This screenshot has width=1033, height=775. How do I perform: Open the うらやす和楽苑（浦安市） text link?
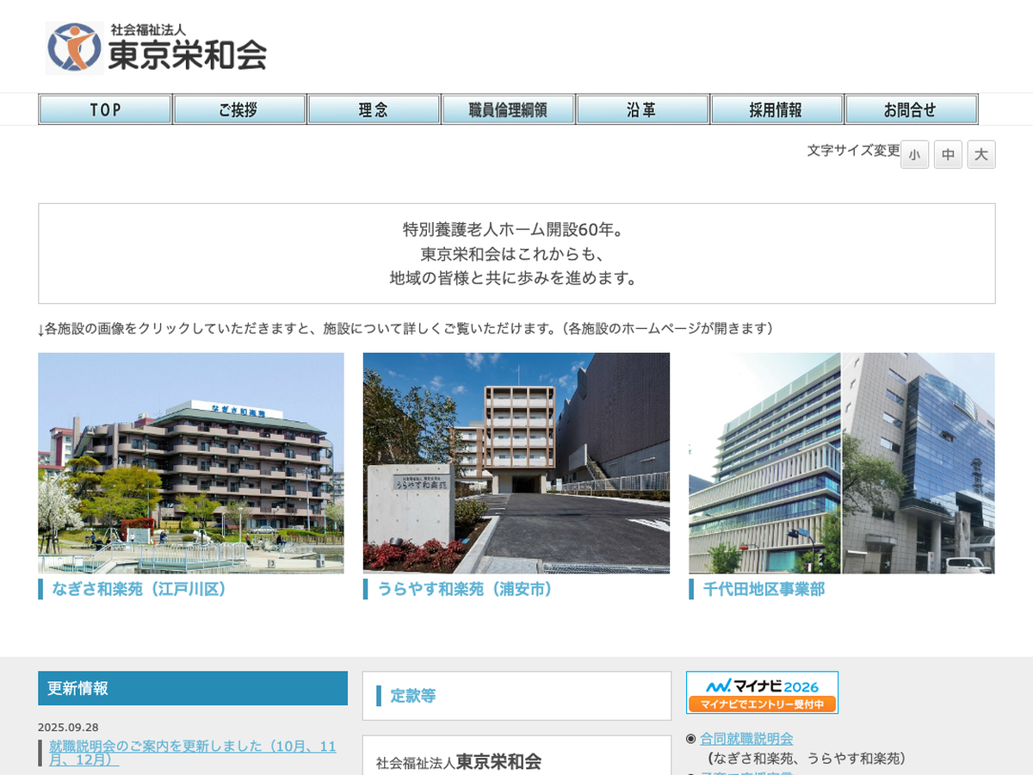coord(465,590)
